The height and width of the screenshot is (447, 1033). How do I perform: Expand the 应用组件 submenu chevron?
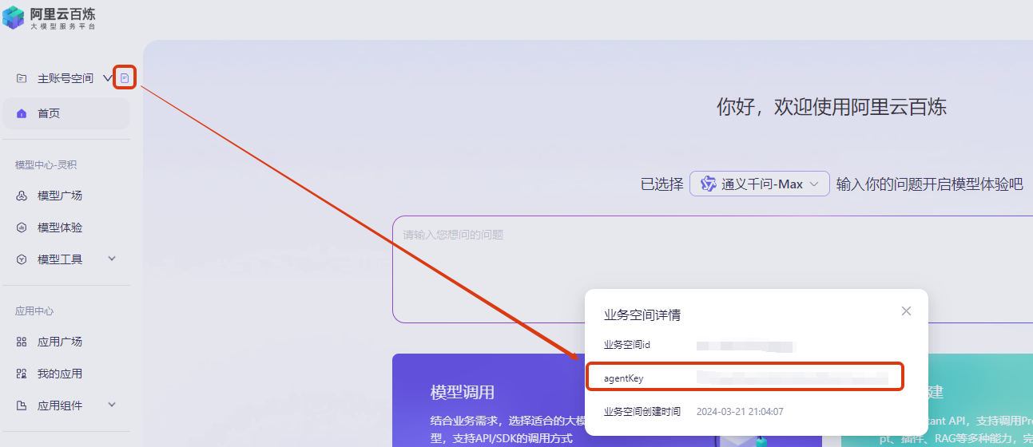pyautogui.click(x=112, y=405)
